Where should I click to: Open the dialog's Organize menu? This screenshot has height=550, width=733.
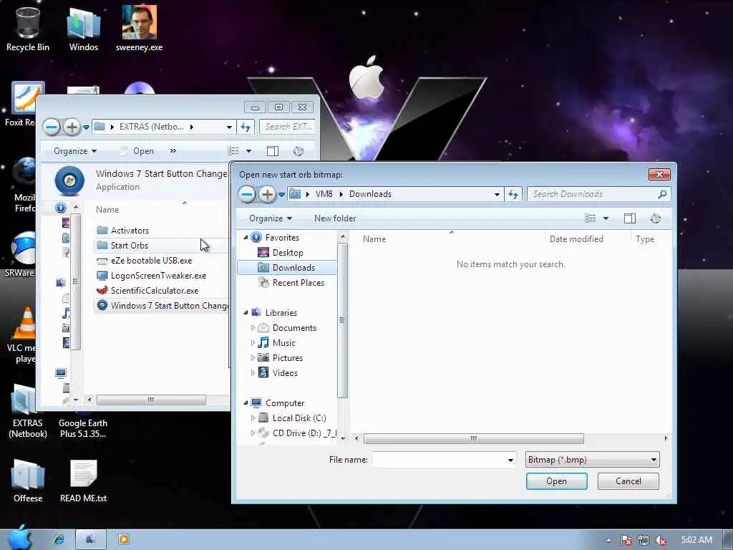click(270, 218)
